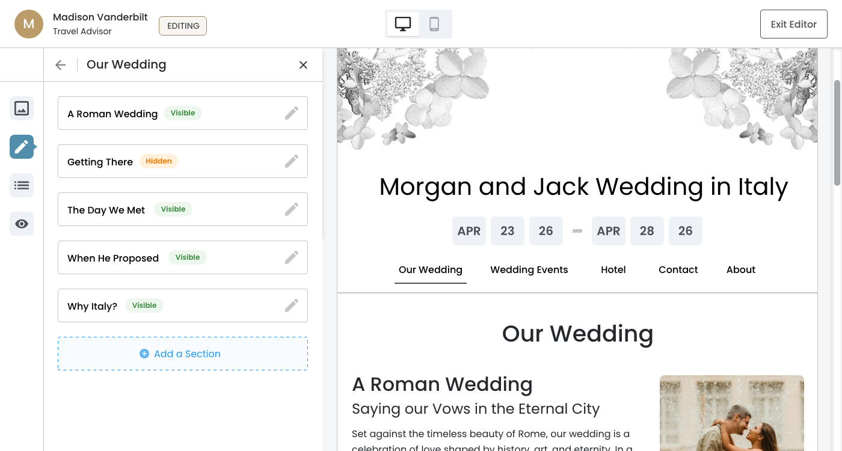
Task: Click the page preview vertical scrollbar
Action: (837, 132)
